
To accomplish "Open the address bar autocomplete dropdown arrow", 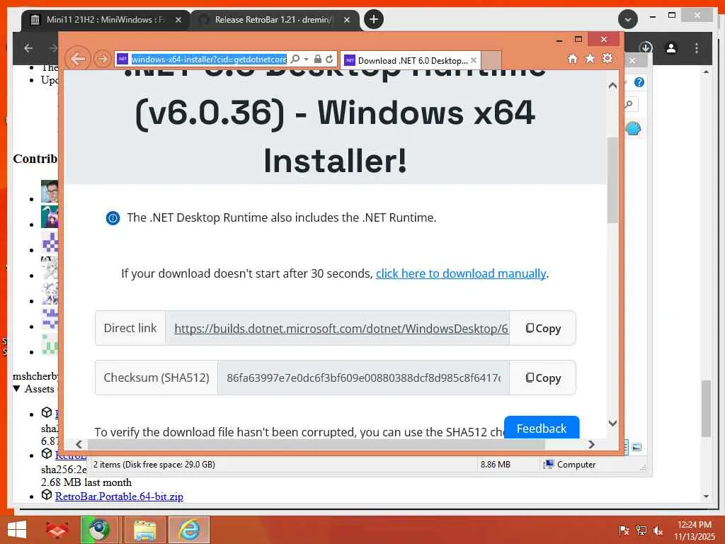I will (x=306, y=59).
